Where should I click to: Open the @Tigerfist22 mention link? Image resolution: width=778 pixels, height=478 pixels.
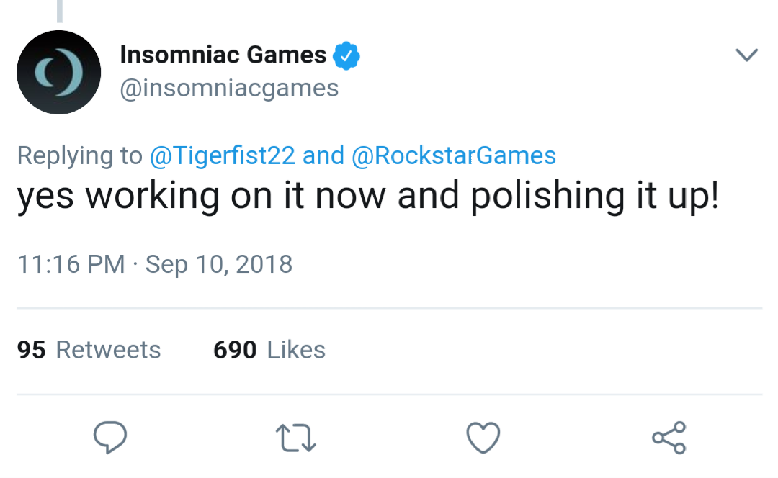pyautogui.click(x=222, y=155)
